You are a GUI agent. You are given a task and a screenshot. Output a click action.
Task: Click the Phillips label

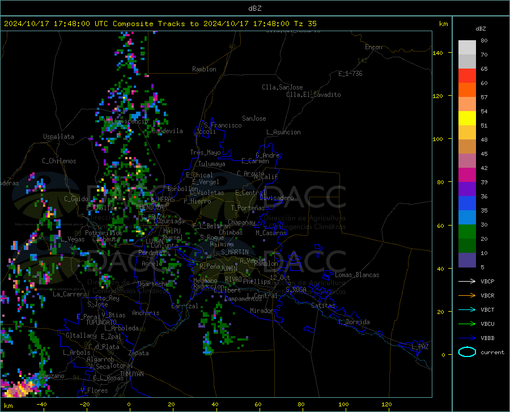257,282
